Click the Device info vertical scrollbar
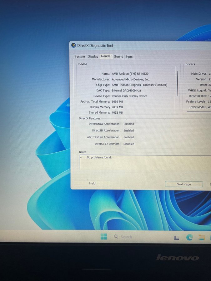 point(178,83)
